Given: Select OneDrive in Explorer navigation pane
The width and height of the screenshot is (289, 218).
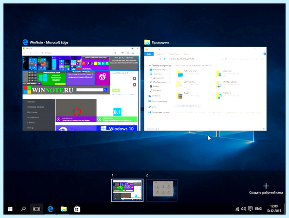Looking at the screenshot, I should (154, 96).
